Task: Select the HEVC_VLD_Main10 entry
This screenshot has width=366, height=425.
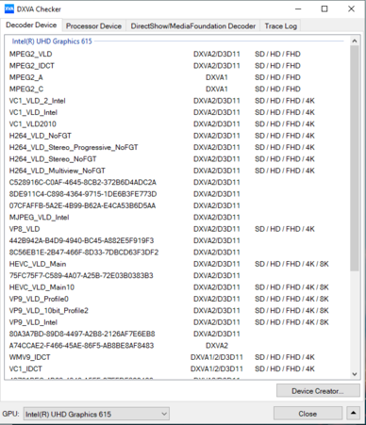Action: point(177,287)
